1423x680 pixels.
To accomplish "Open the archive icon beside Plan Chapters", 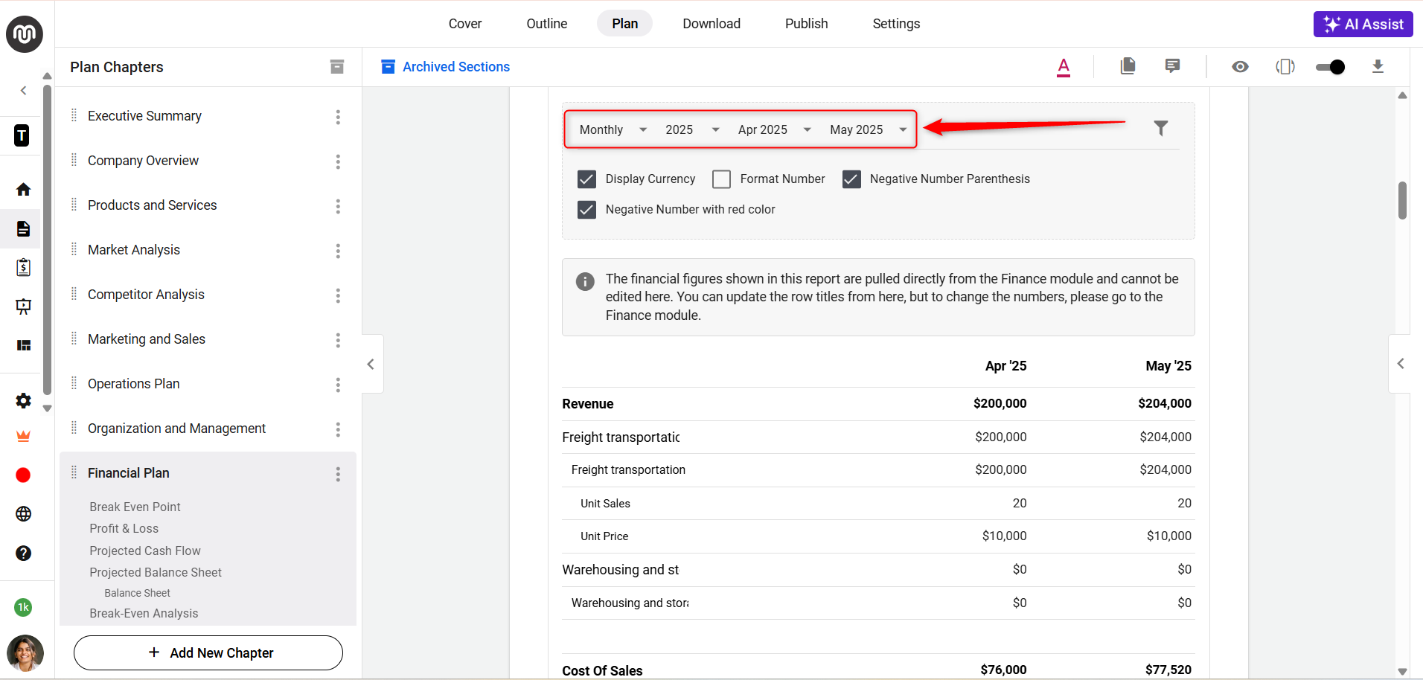I will [337, 67].
